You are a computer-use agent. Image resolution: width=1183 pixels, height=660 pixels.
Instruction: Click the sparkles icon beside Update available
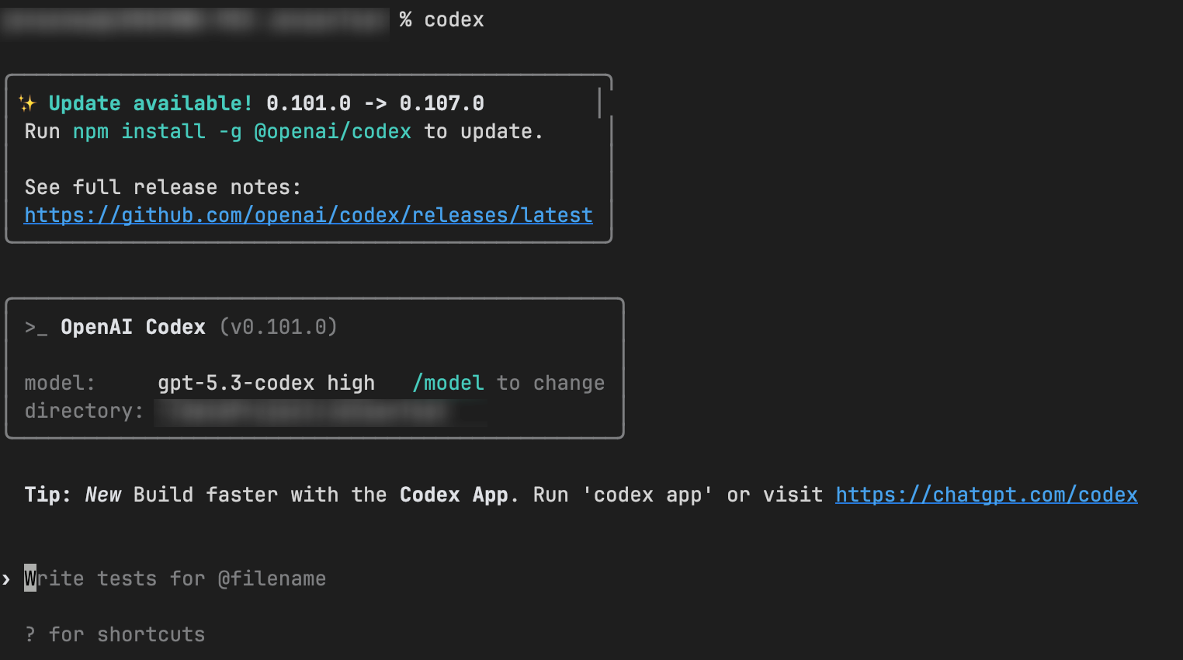pos(27,103)
